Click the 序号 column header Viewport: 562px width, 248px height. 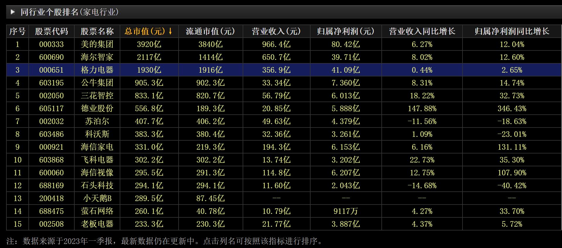click(x=18, y=31)
